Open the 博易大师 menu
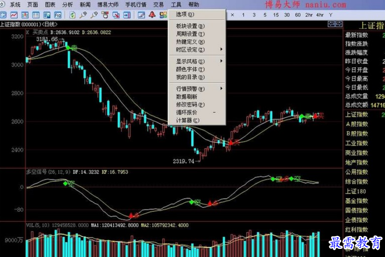The width and height of the screenshot is (385, 257). 108,5
